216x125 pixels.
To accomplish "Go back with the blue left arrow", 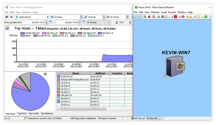I will [7, 17].
